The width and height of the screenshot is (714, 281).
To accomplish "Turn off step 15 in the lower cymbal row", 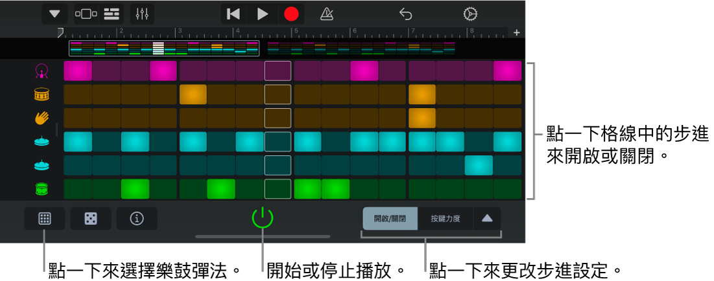I will click(479, 166).
